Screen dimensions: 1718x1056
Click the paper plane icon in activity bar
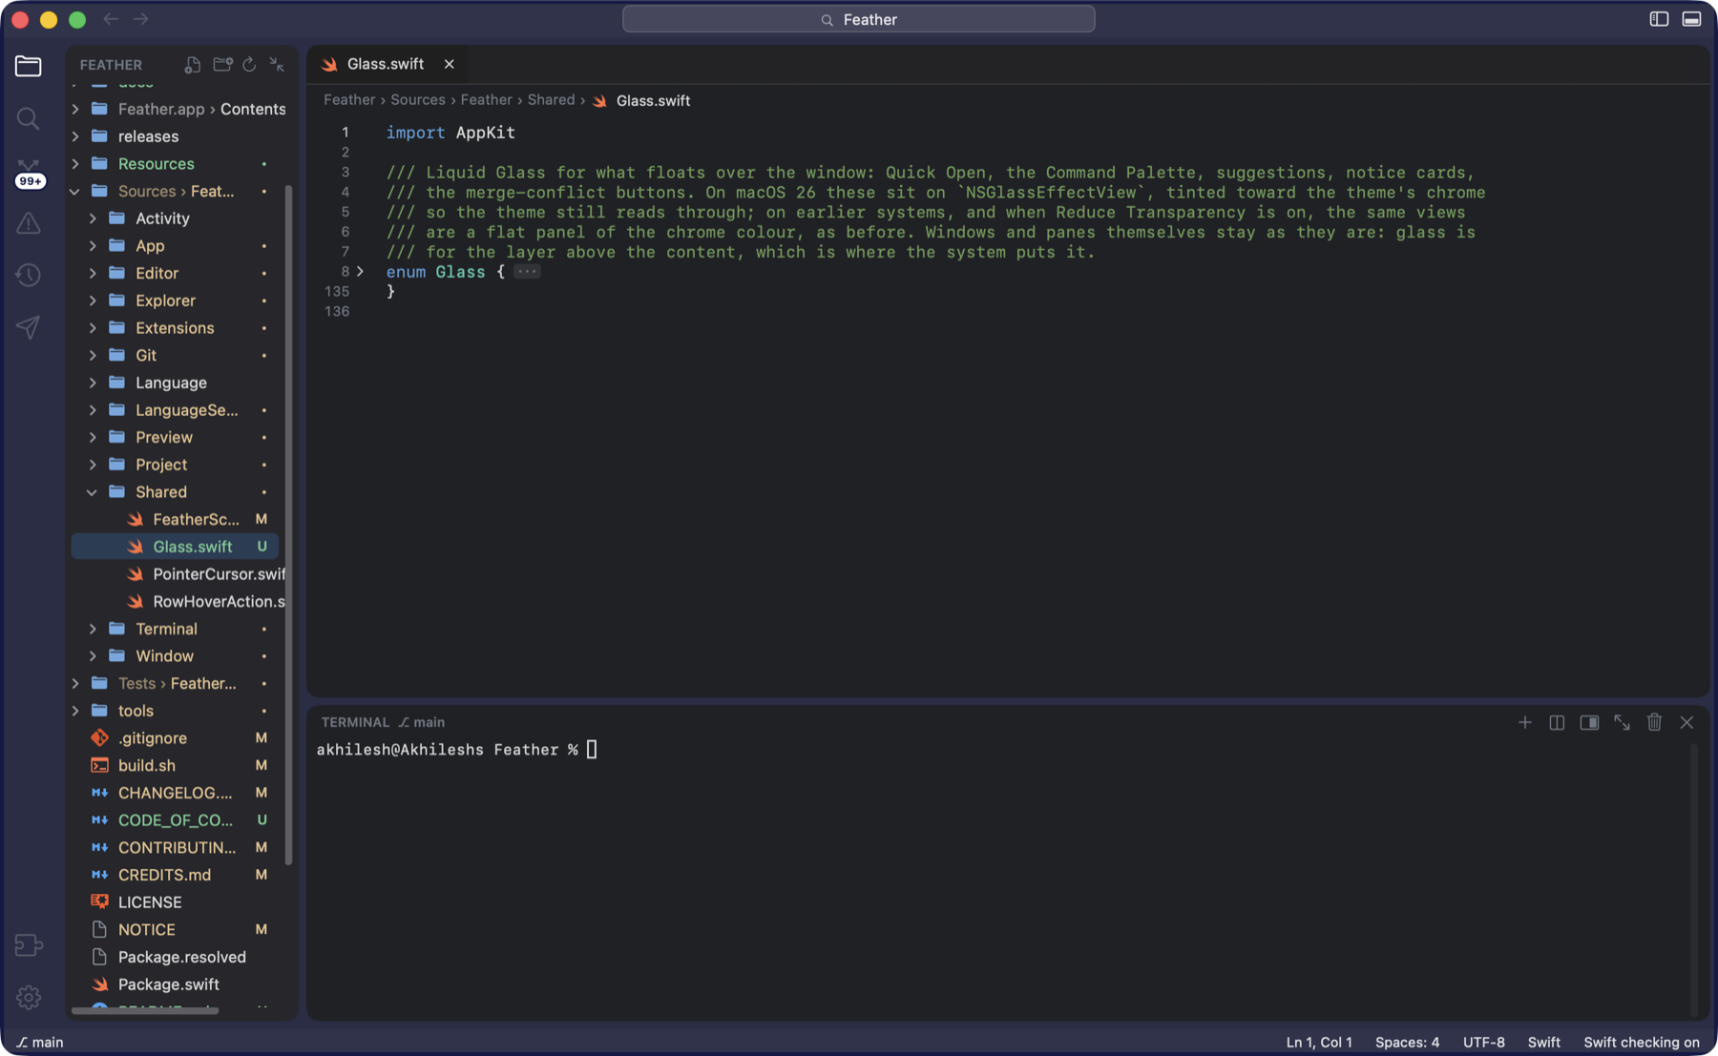[x=29, y=327]
